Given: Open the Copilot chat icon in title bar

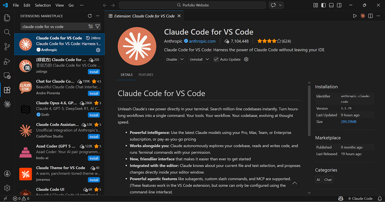Looking at the screenshot, I should click(273, 5).
